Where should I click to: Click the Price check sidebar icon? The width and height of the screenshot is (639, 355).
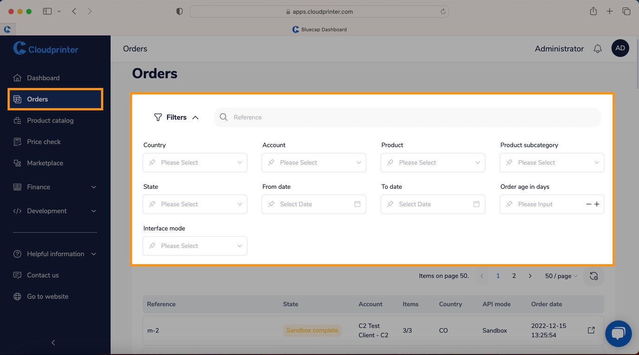coord(17,142)
